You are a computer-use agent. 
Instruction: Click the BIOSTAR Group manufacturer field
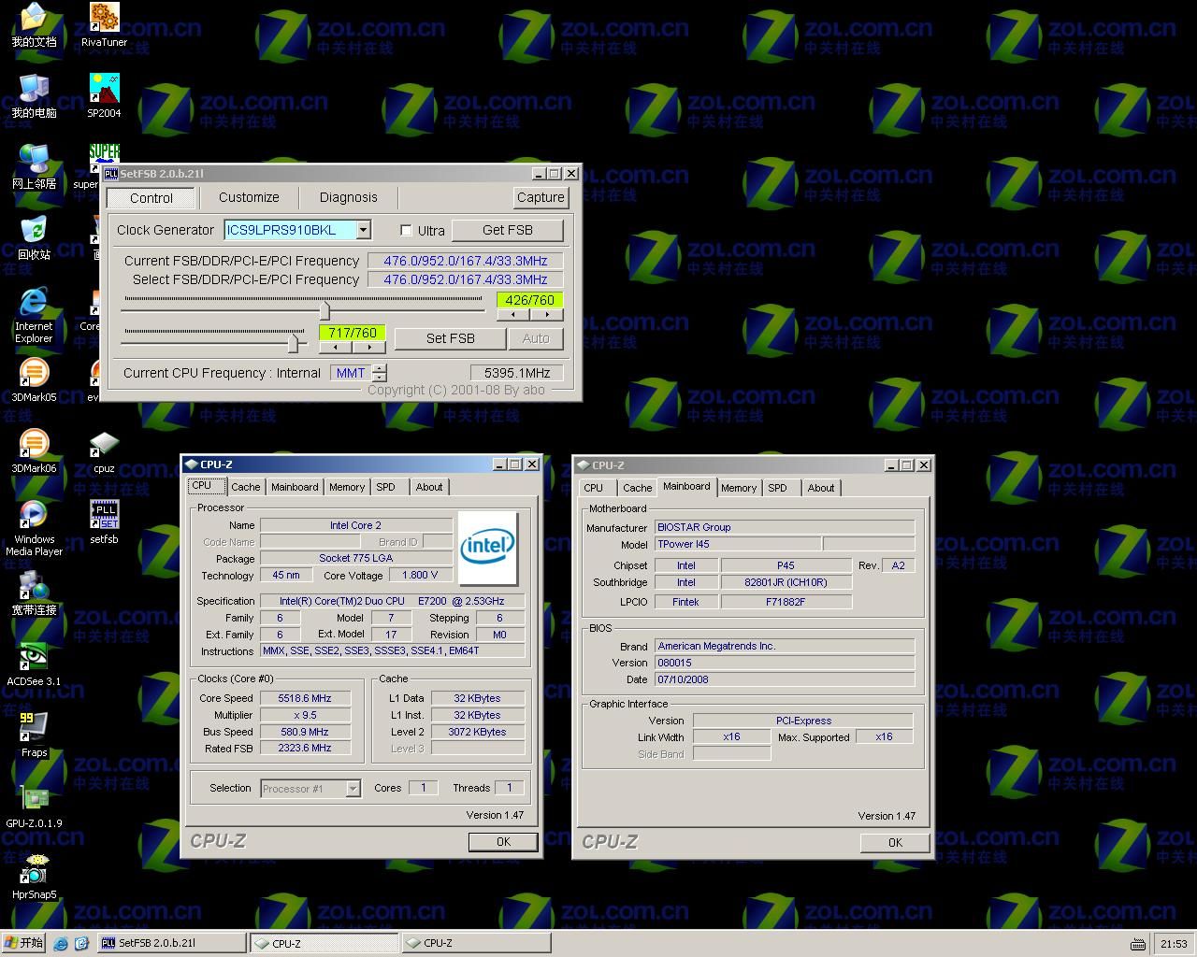(785, 527)
